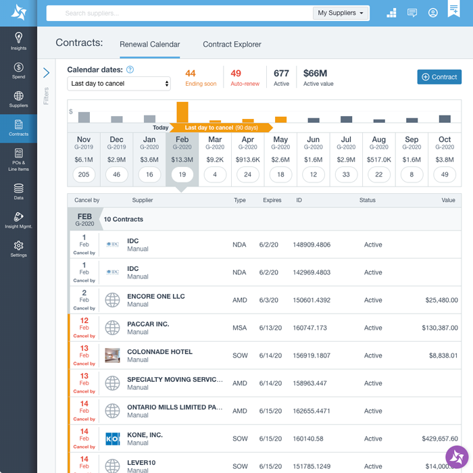Open the messages chat icon
The width and height of the screenshot is (473, 473).
pyautogui.click(x=412, y=13)
